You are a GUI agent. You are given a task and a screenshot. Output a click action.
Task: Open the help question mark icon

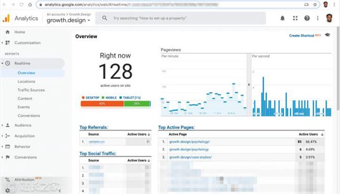(307, 18)
